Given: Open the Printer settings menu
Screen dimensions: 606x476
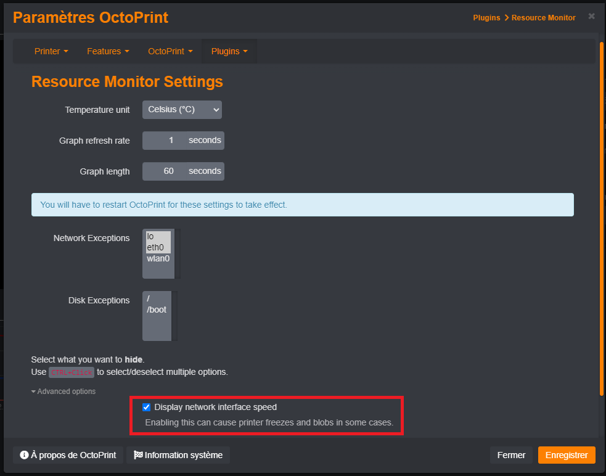Looking at the screenshot, I should [51, 51].
